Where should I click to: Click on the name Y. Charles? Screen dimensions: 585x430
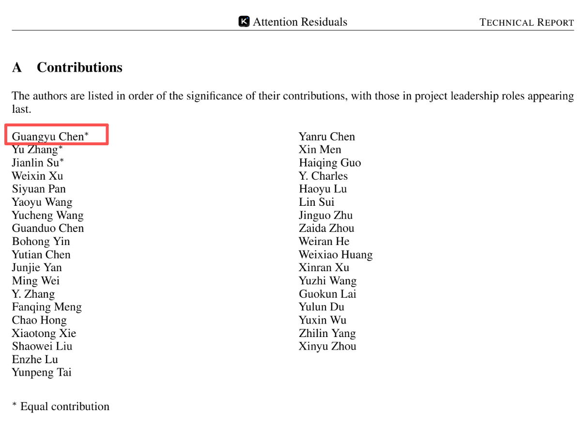(x=323, y=176)
